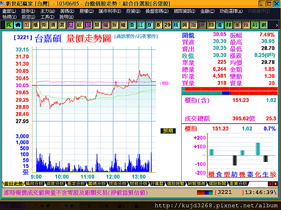Click the red-blue color indicator in status bar
Screen dimensions: 281x210
click(x=205, y=192)
